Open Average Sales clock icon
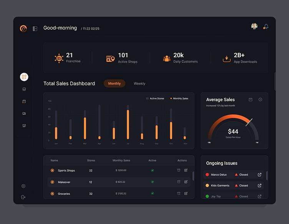The height and width of the screenshot is (224, 289). pos(260,100)
